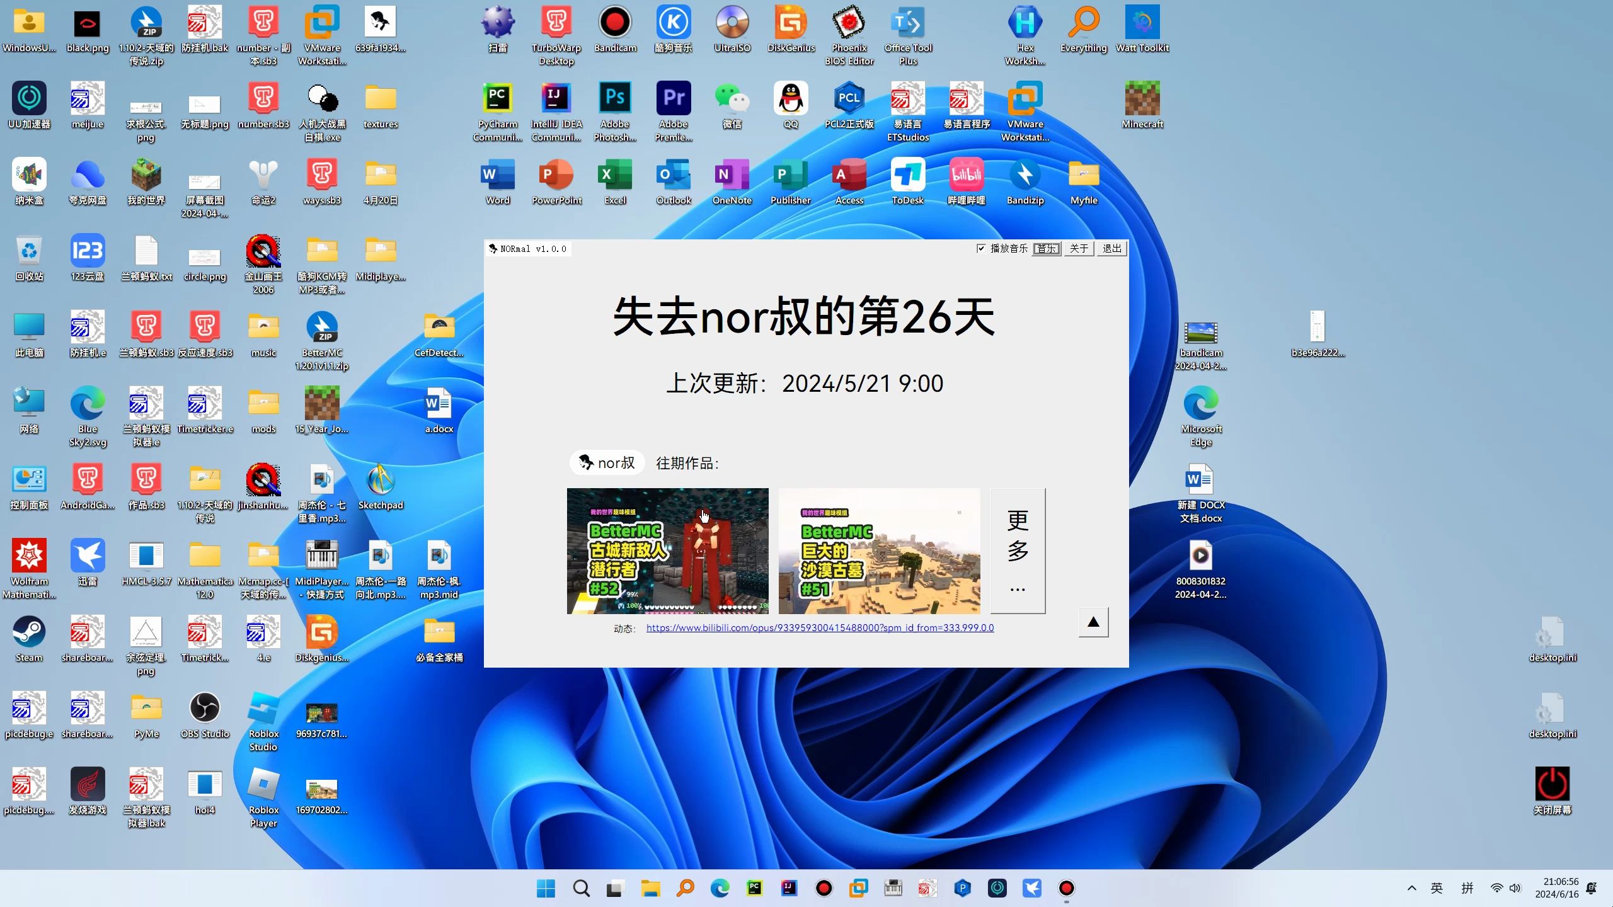Open 微信 WeChat desktop icon

pyautogui.click(x=732, y=106)
